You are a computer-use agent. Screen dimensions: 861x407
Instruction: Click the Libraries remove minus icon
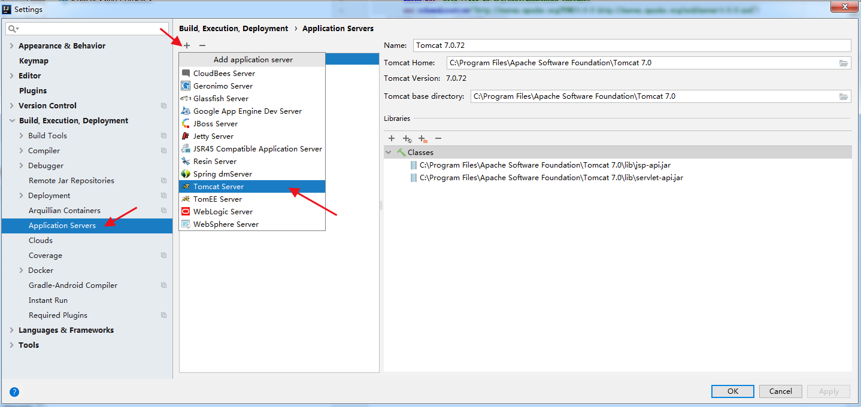pyautogui.click(x=438, y=138)
